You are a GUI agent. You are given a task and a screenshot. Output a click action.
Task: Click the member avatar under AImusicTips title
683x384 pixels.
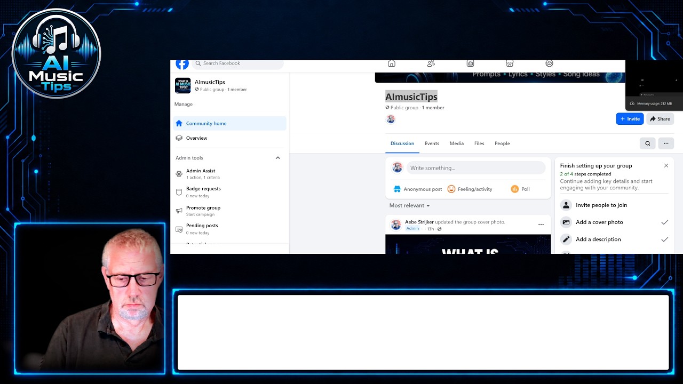point(391,119)
